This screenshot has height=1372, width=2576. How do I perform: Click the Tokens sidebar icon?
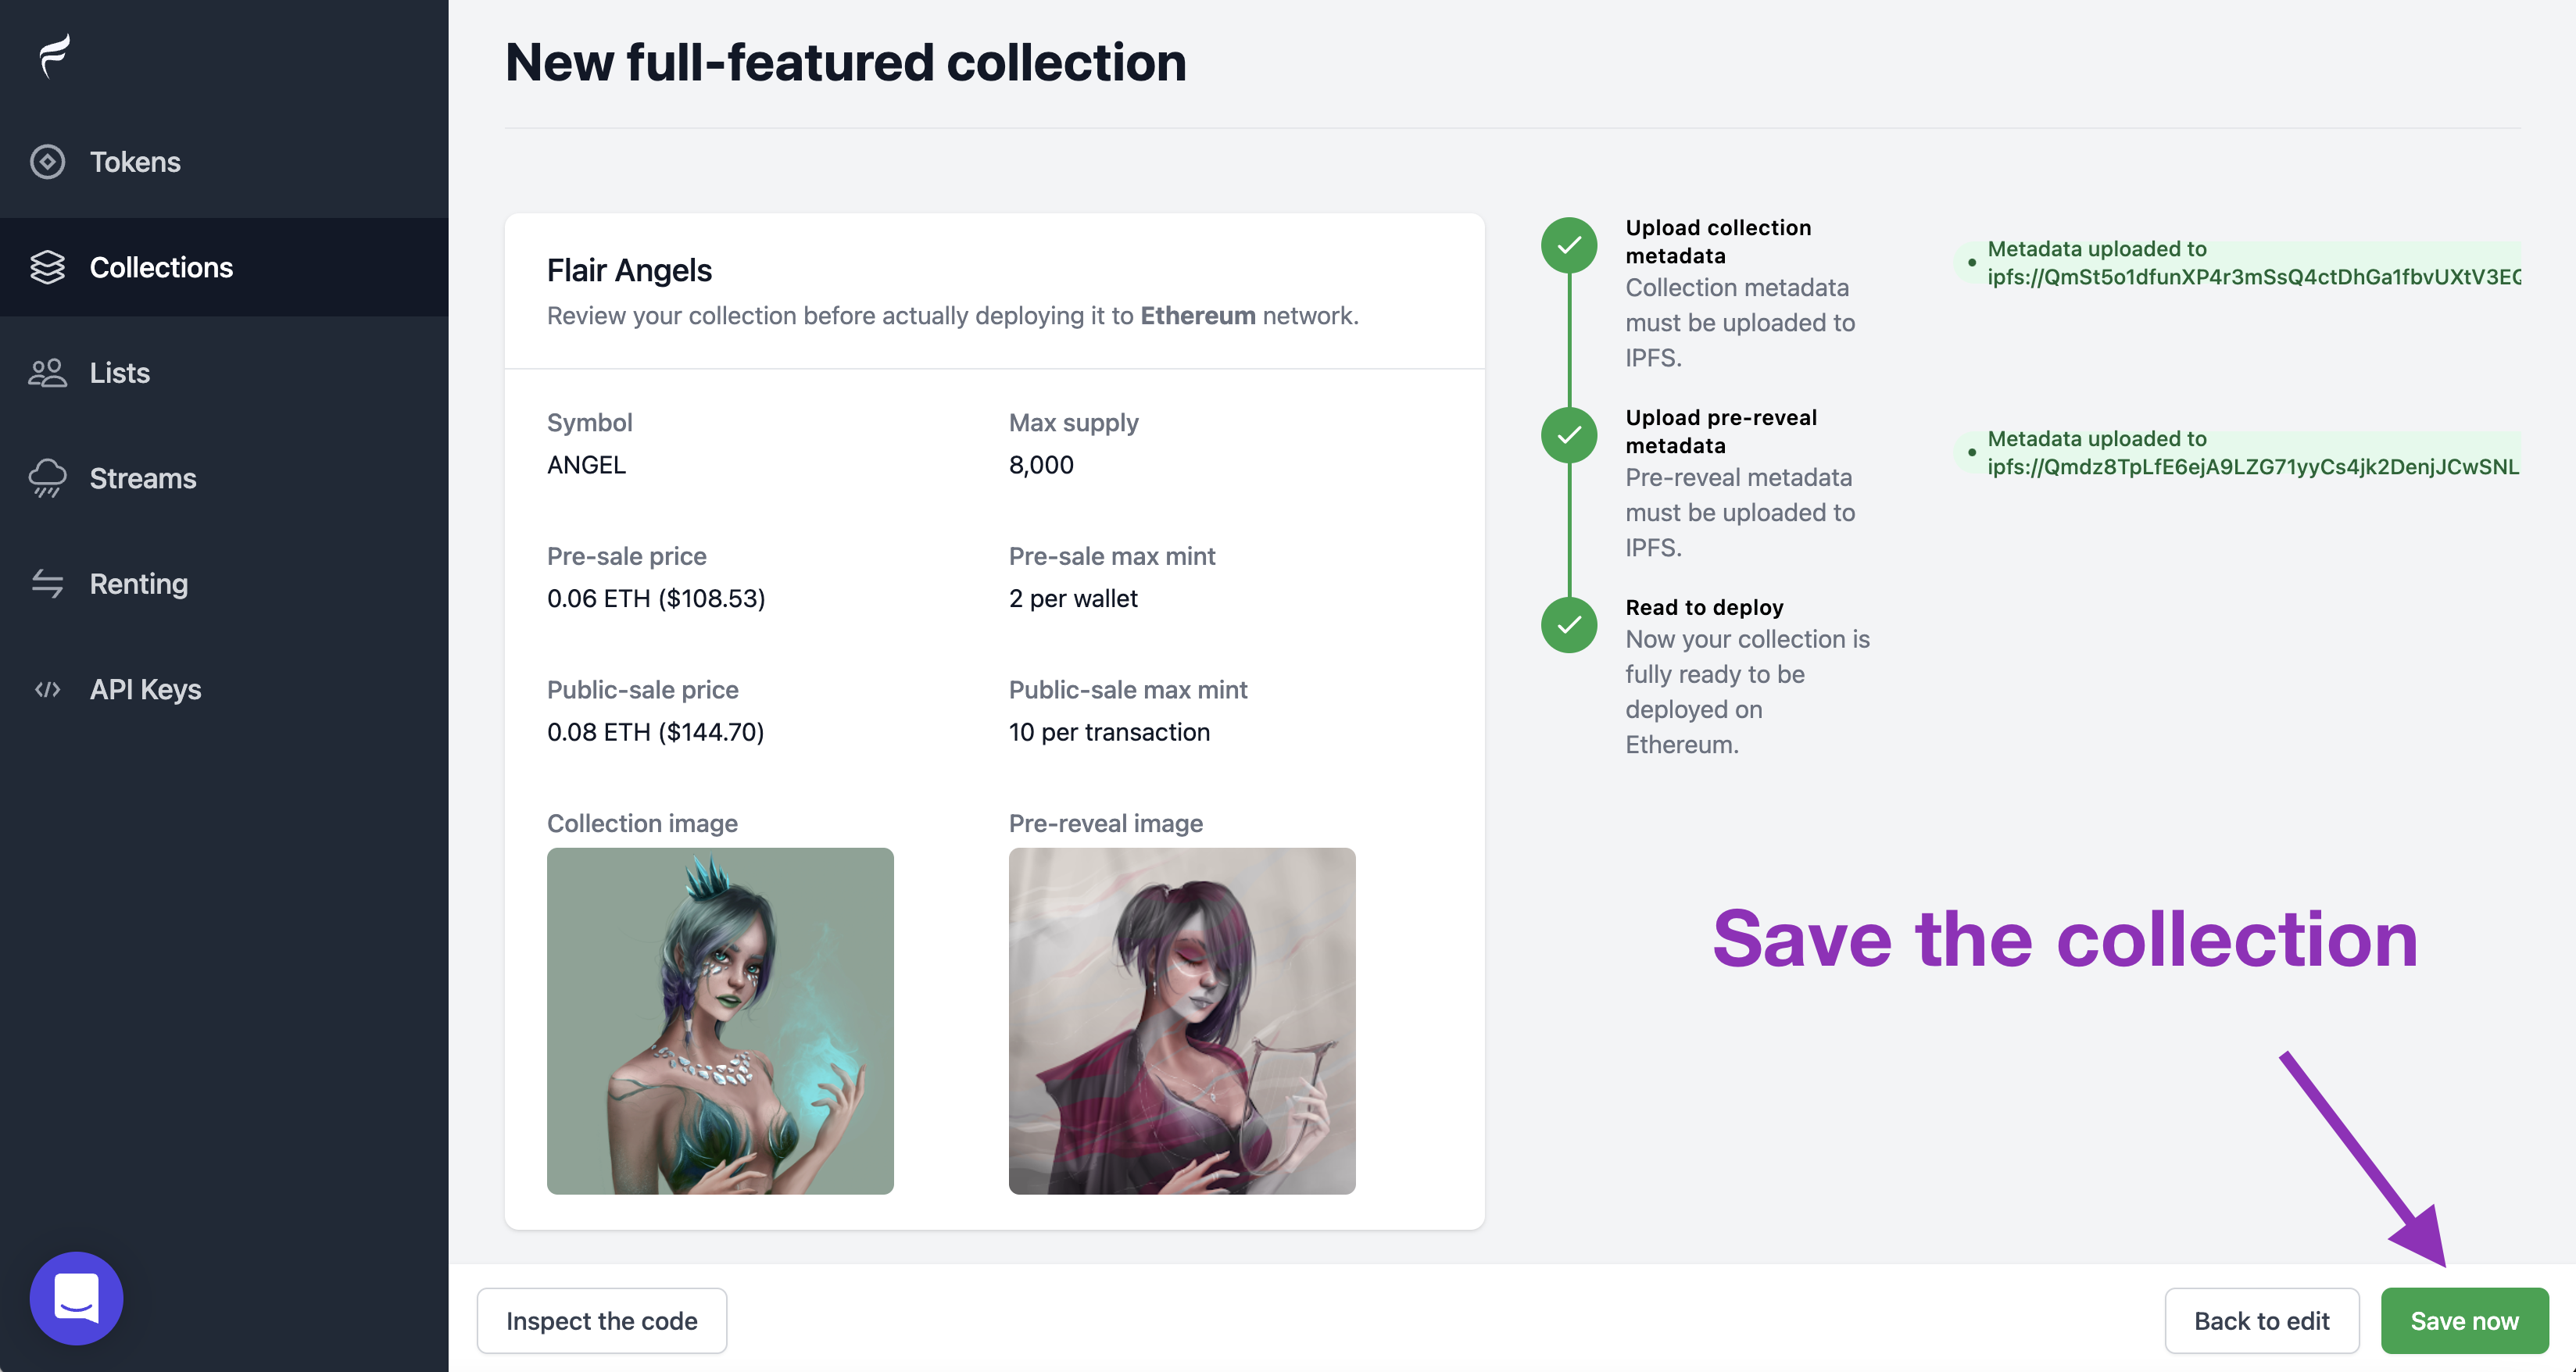point(47,162)
